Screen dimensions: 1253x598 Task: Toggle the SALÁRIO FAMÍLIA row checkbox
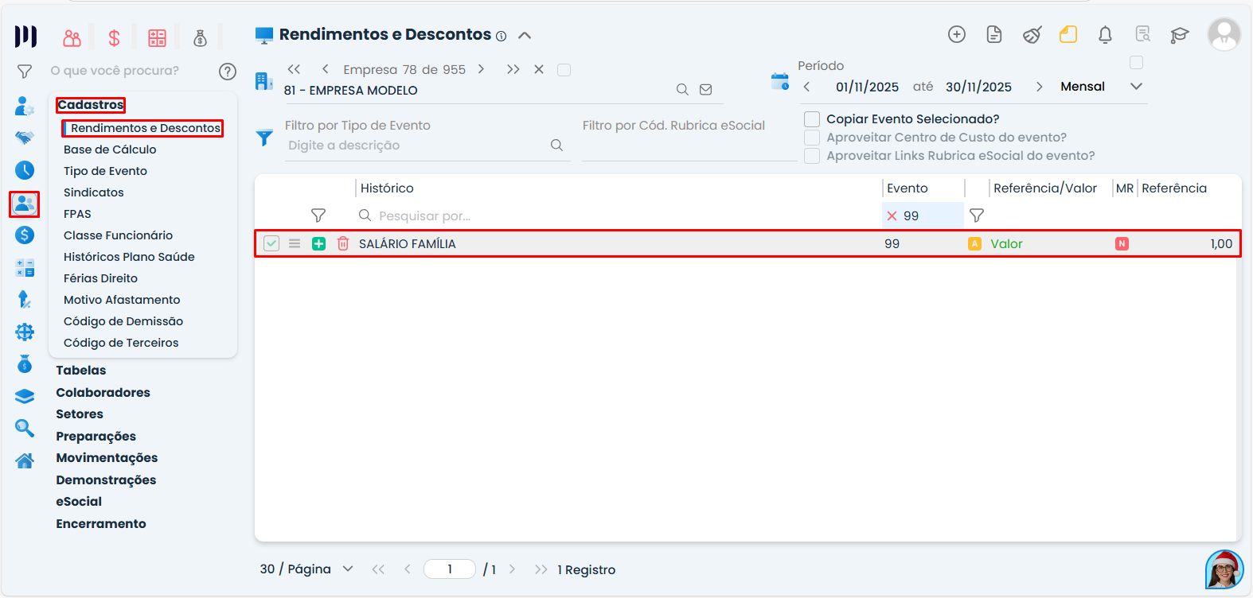271,243
